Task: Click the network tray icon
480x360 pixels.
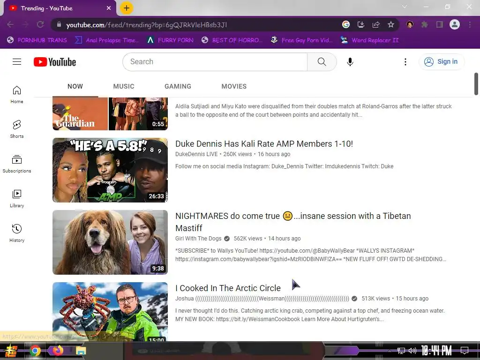Action: (x=401, y=351)
